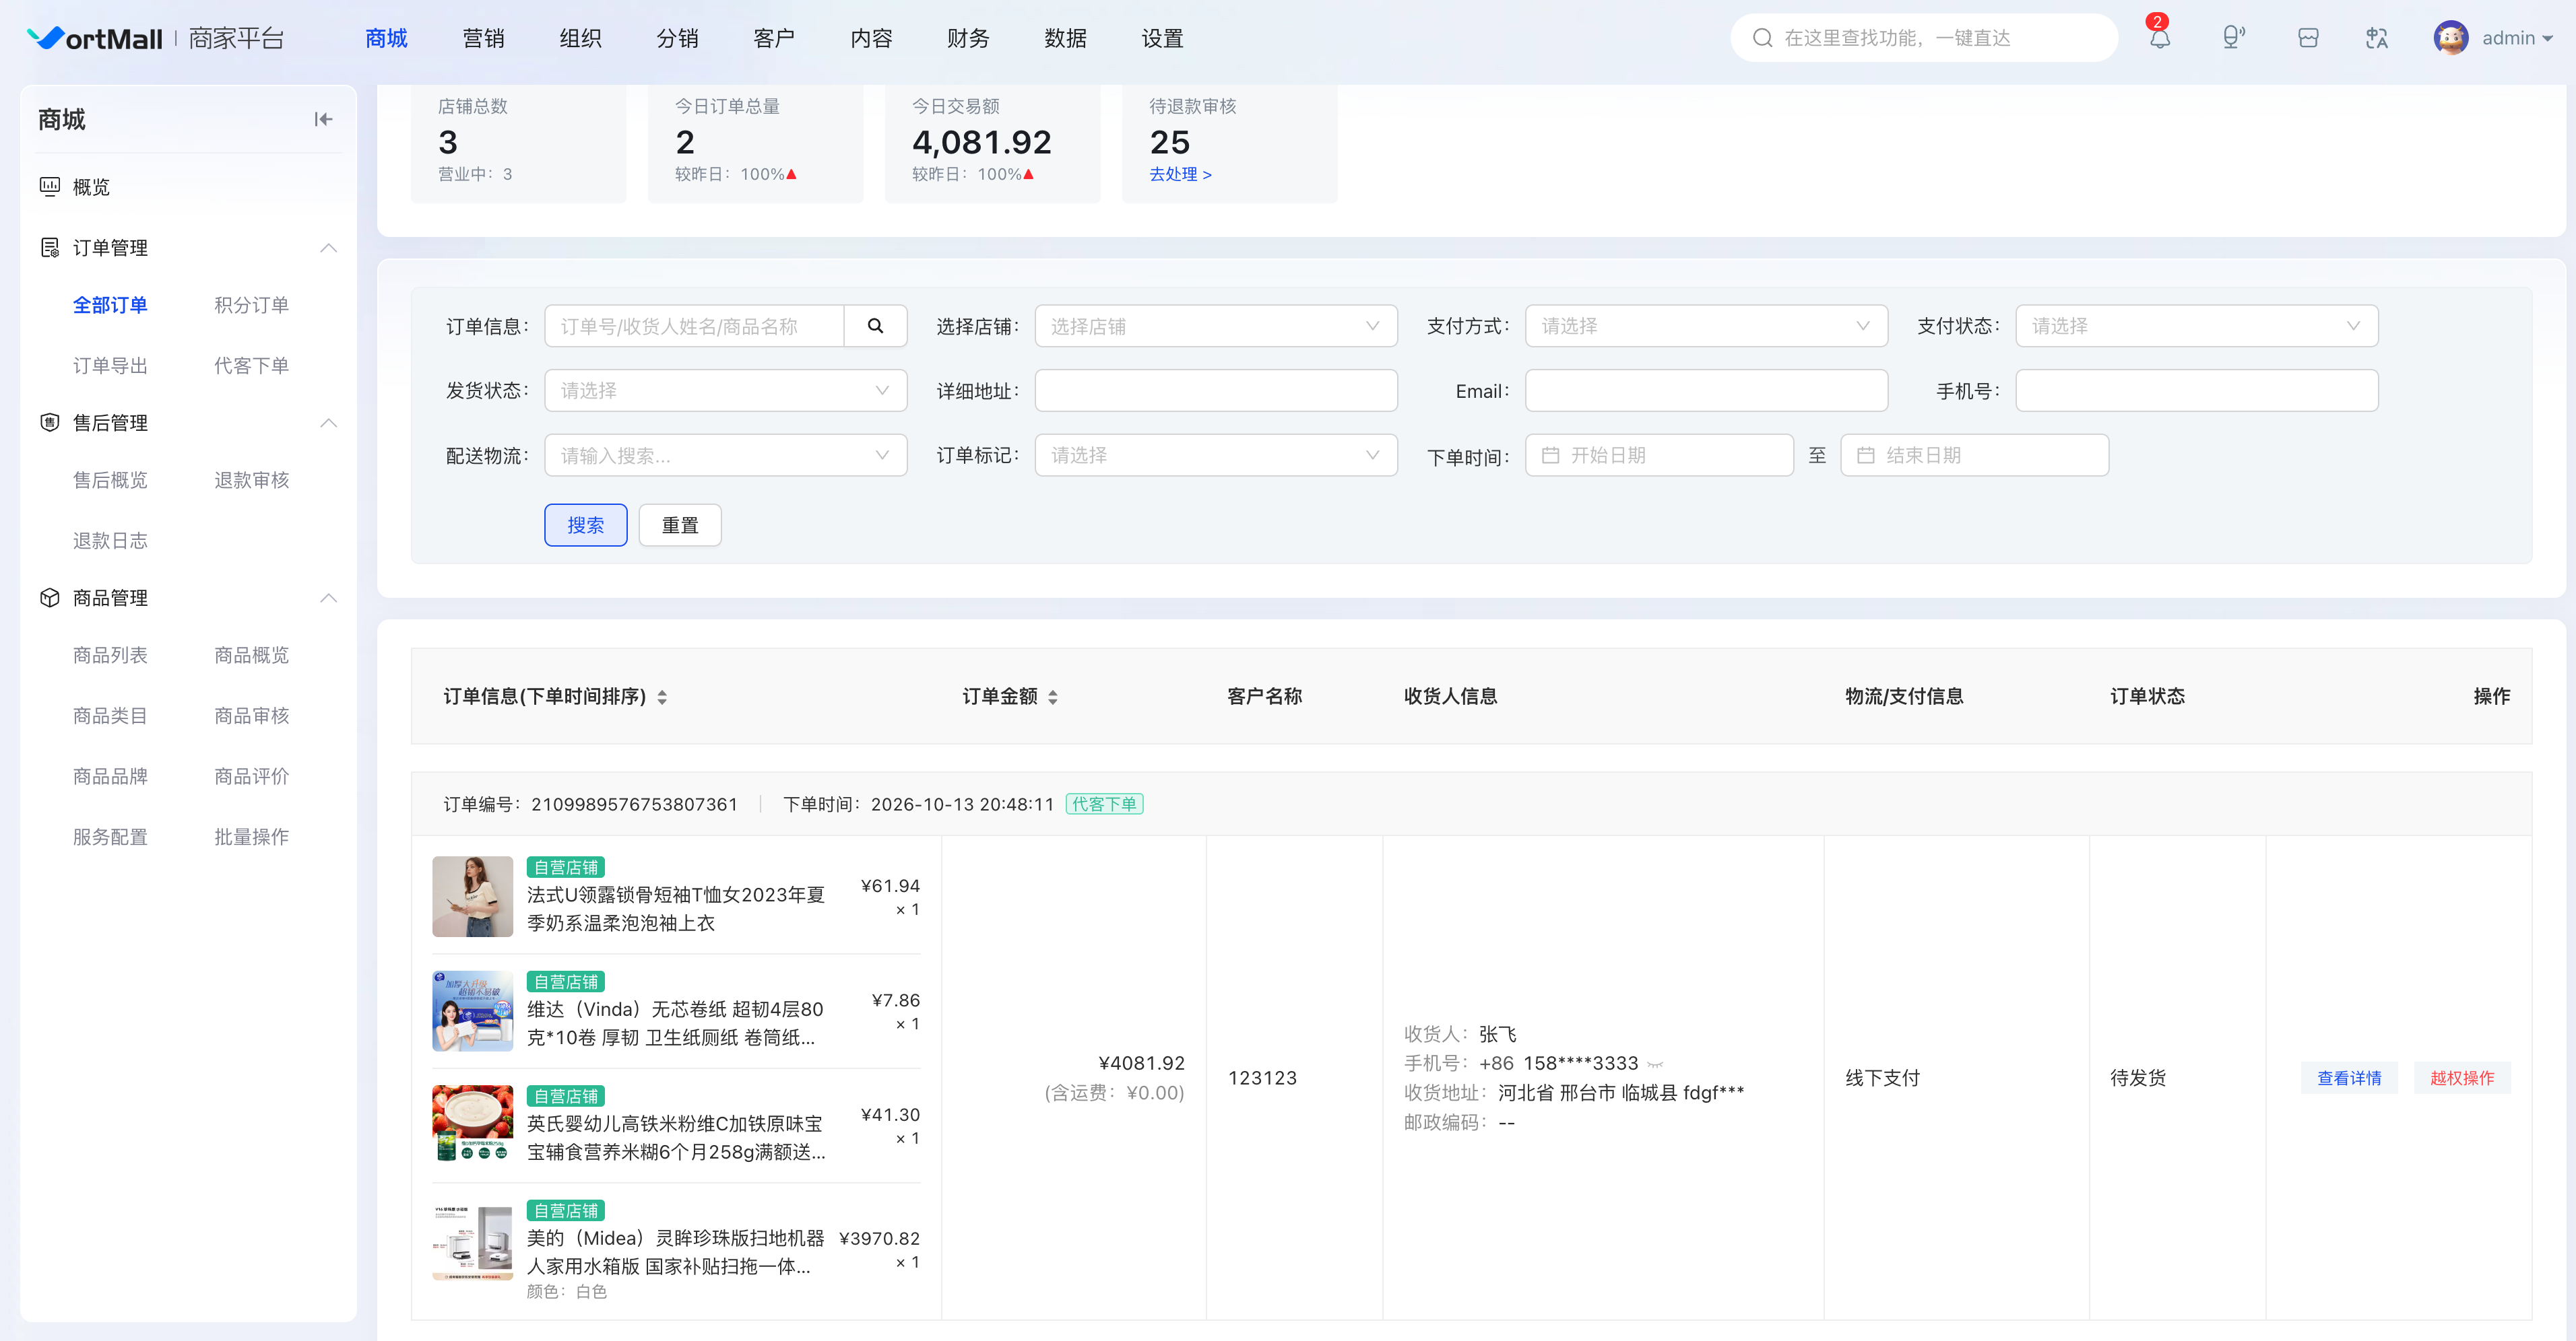Click the top function search box

tap(1923, 38)
